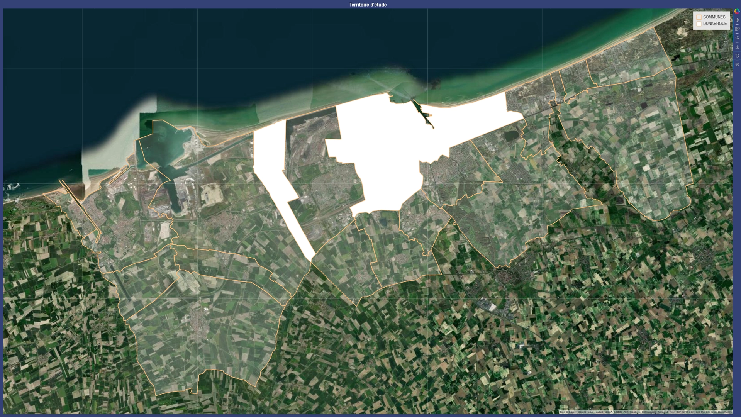Toggle COMMUNES visibility in the legend

click(699, 17)
